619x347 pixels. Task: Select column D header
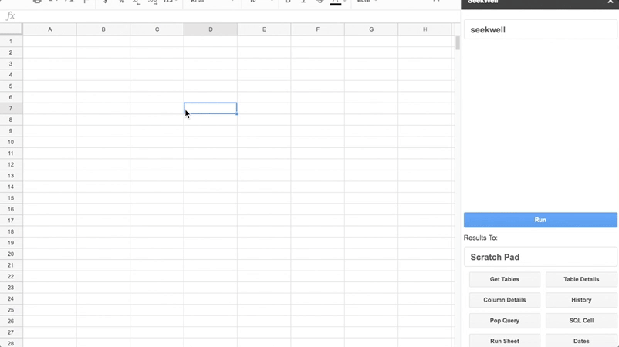click(x=211, y=29)
